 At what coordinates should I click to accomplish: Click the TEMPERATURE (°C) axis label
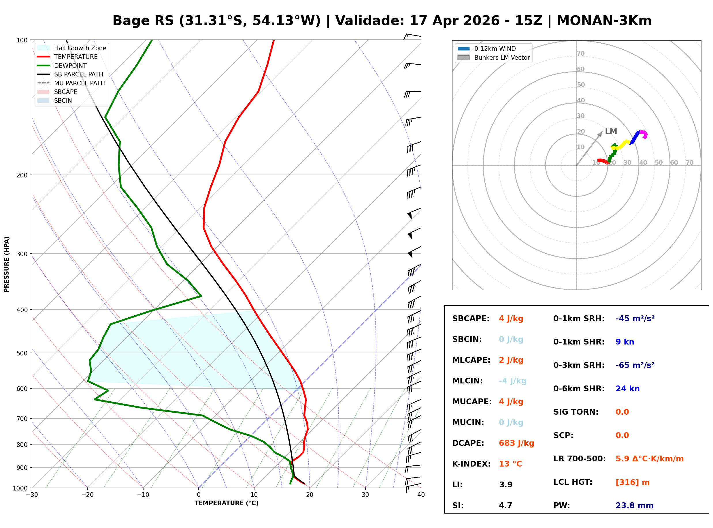(226, 503)
